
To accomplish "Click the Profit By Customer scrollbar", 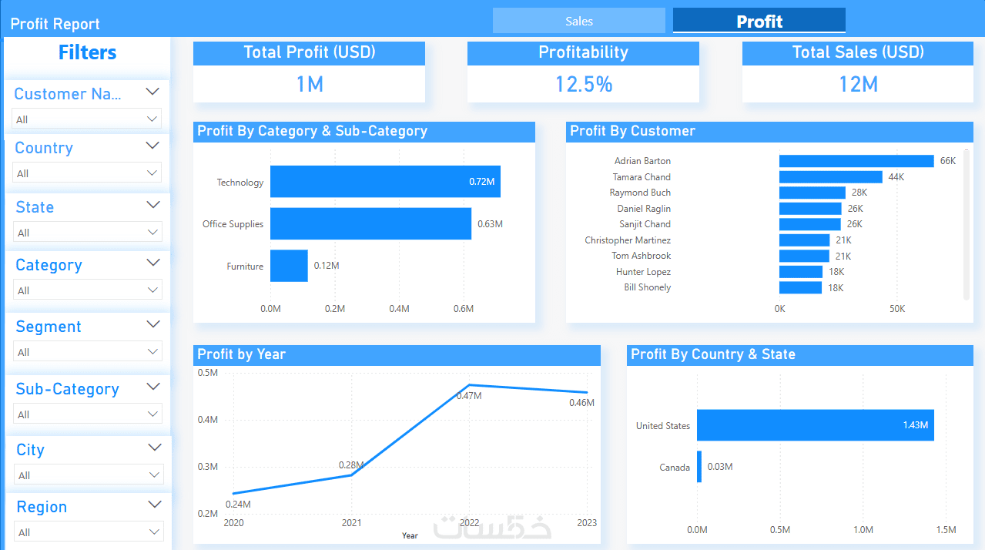I will coord(966,223).
